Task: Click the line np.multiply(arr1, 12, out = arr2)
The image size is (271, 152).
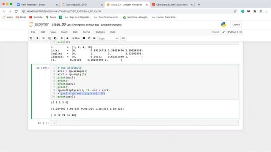Action: pyautogui.click(x=84, y=90)
